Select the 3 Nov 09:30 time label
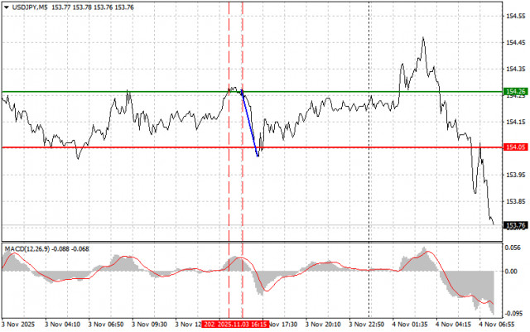The width and height of the screenshot is (530, 332). coord(149,325)
